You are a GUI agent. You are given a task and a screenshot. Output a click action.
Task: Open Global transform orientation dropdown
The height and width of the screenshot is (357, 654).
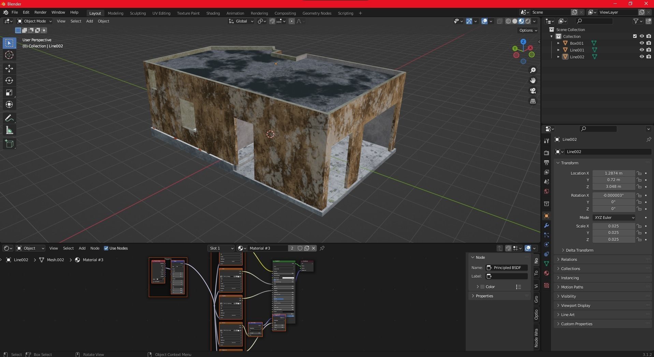click(x=241, y=21)
